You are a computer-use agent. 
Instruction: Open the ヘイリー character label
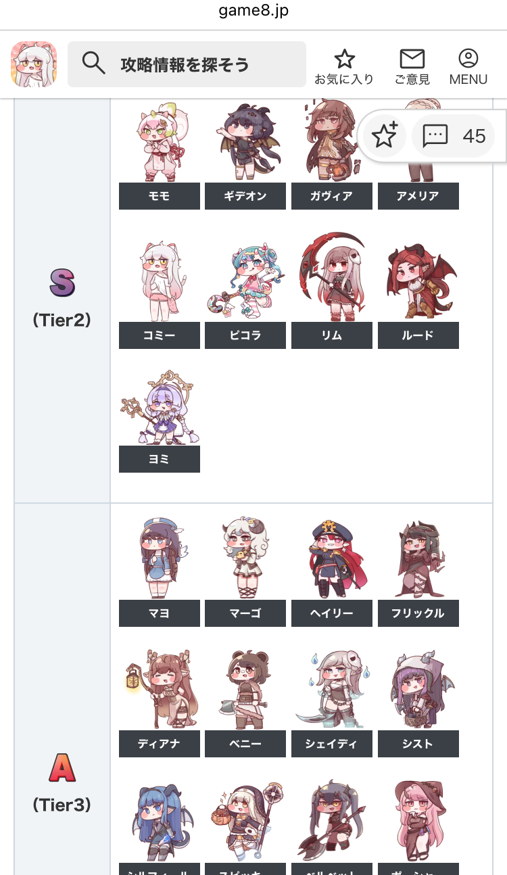(x=332, y=613)
